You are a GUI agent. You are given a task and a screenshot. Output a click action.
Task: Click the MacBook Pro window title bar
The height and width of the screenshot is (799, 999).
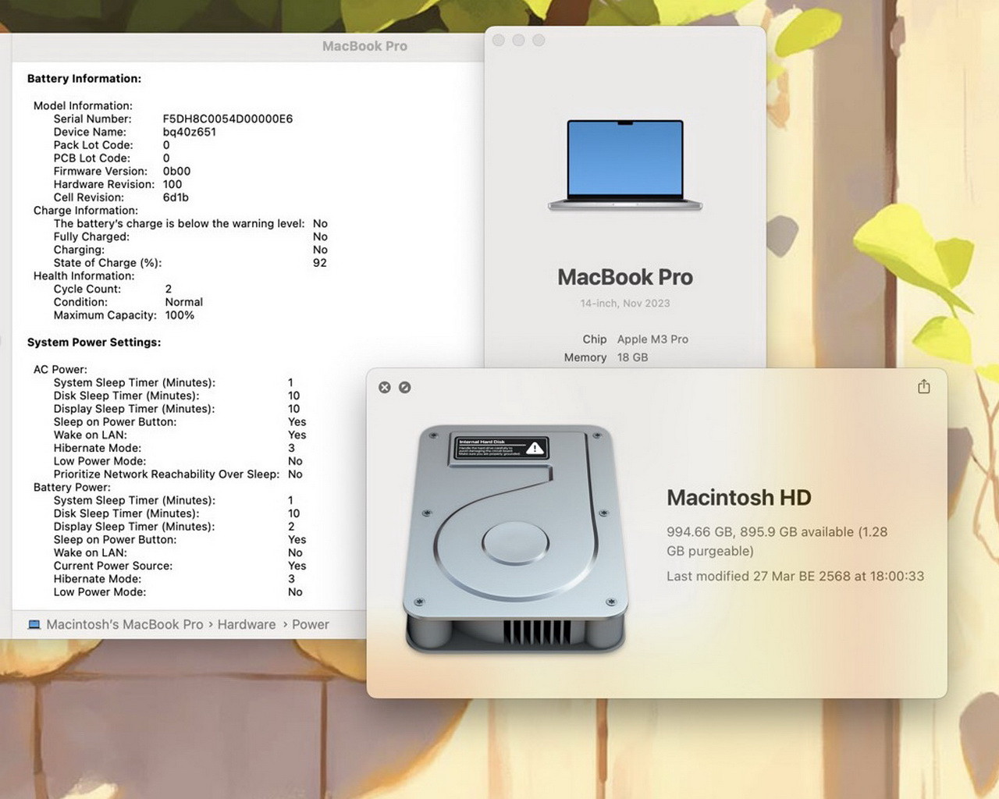tap(364, 46)
